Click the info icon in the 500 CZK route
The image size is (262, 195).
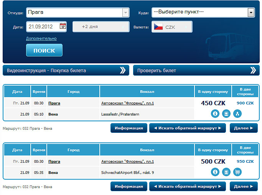[x=215, y=172]
